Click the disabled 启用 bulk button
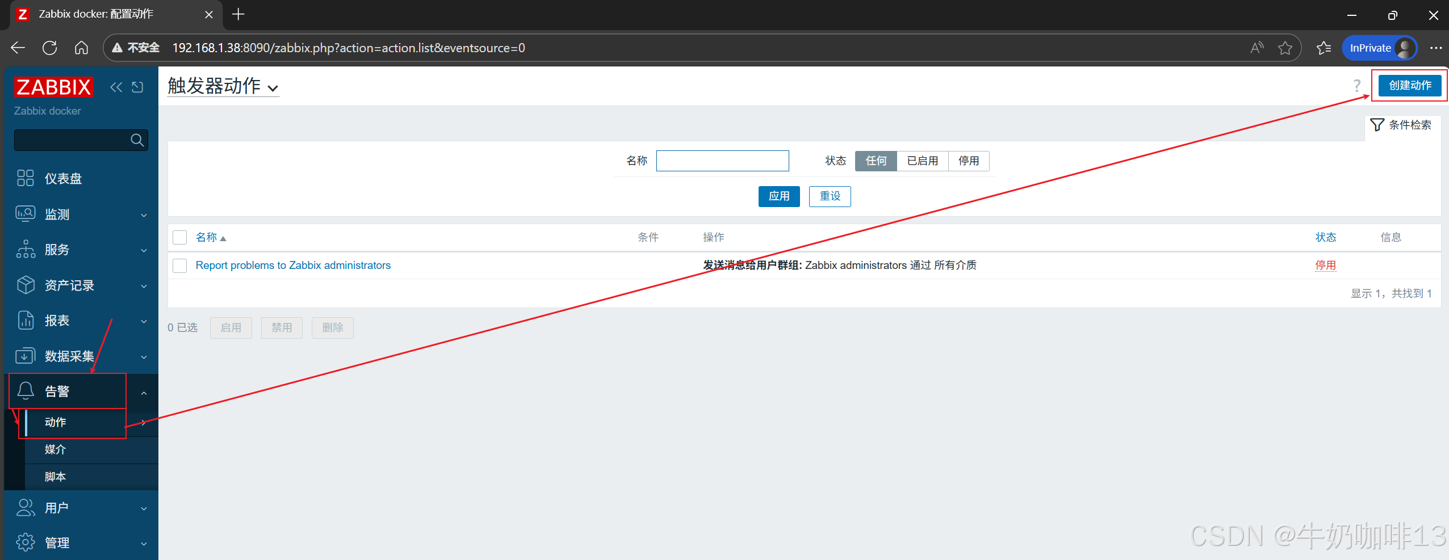This screenshot has width=1449, height=560. pyautogui.click(x=231, y=328)
